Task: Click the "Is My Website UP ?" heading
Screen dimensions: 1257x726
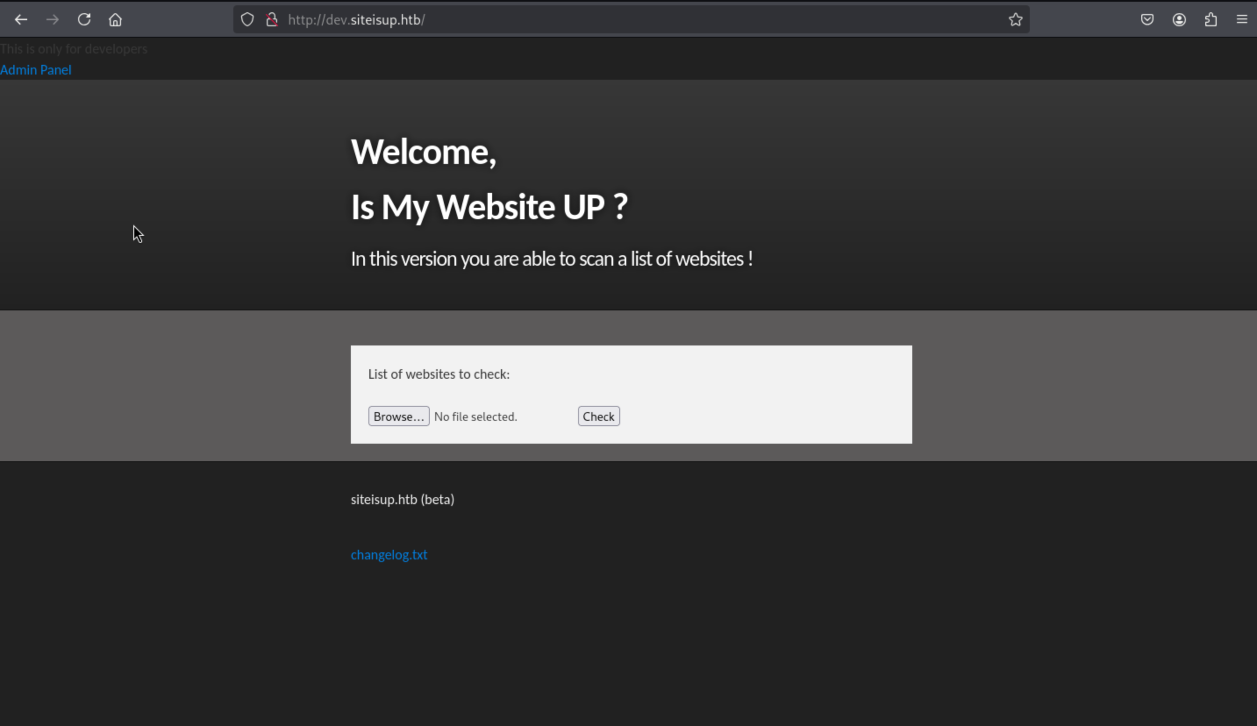Action: 489,207
